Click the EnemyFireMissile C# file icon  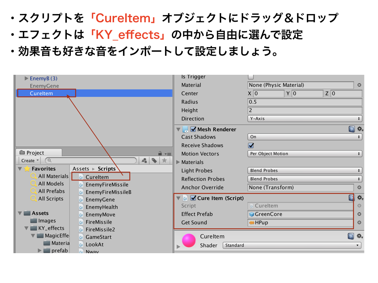[x=81, y=185]
